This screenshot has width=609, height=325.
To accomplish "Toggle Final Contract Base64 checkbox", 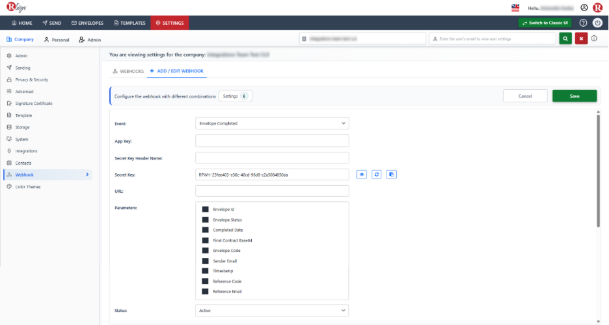I will tap(206, 240).
